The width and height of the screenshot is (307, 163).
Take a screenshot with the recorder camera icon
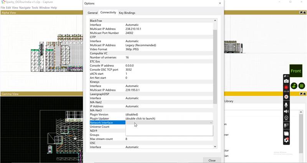[x=286, y=81]
